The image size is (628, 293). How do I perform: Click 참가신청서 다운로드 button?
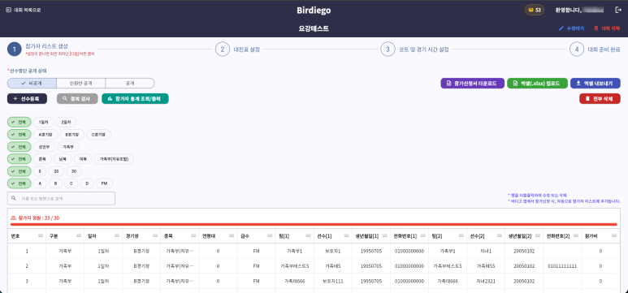point(472,84)
